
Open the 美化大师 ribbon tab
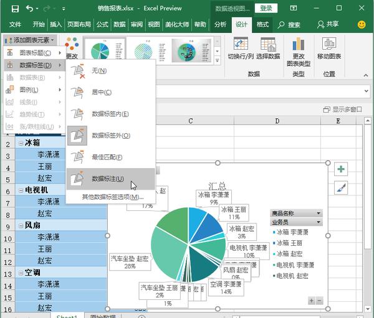(177, 24)
